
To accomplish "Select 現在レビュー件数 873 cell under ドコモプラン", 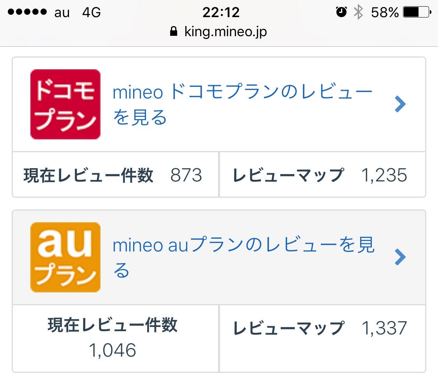I will pos(116,175).
